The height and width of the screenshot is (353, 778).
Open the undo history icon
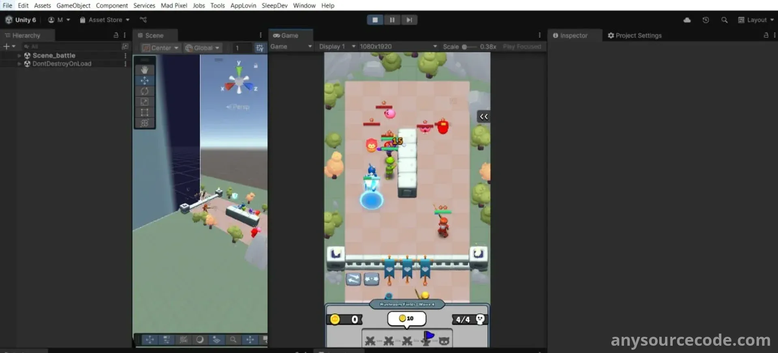705,20
